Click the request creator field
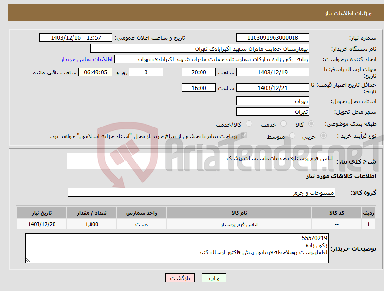The height and width of the screenshot is (291, 384). [x=212, y=59]
